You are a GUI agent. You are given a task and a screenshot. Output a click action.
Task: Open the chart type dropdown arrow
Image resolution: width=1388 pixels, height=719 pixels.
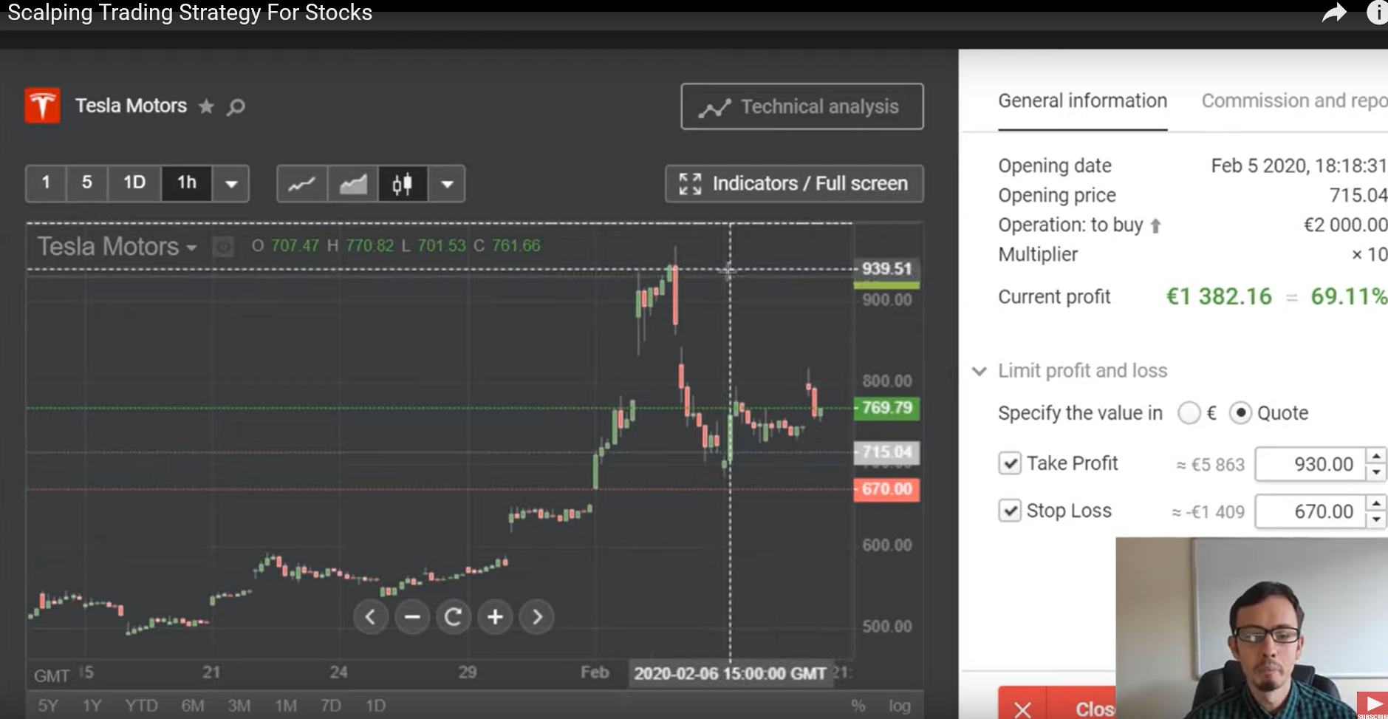coord(447,183)
